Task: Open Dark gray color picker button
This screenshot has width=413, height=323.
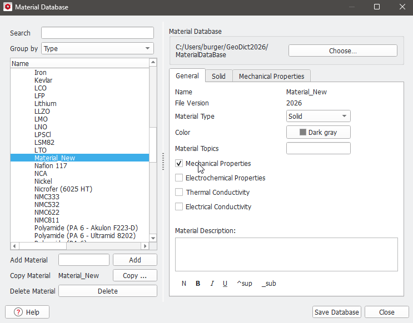Action: pyautogui.click(x=318, y=132)
